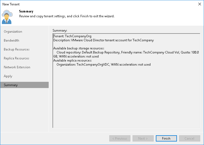The height and width of the screenshot is (145, 204).
Task: Click the review and copy instruction text
Action: (x=67, y=16)
